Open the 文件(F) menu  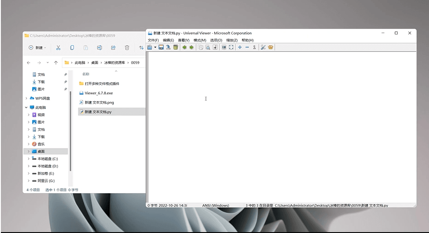coord(153,40)
